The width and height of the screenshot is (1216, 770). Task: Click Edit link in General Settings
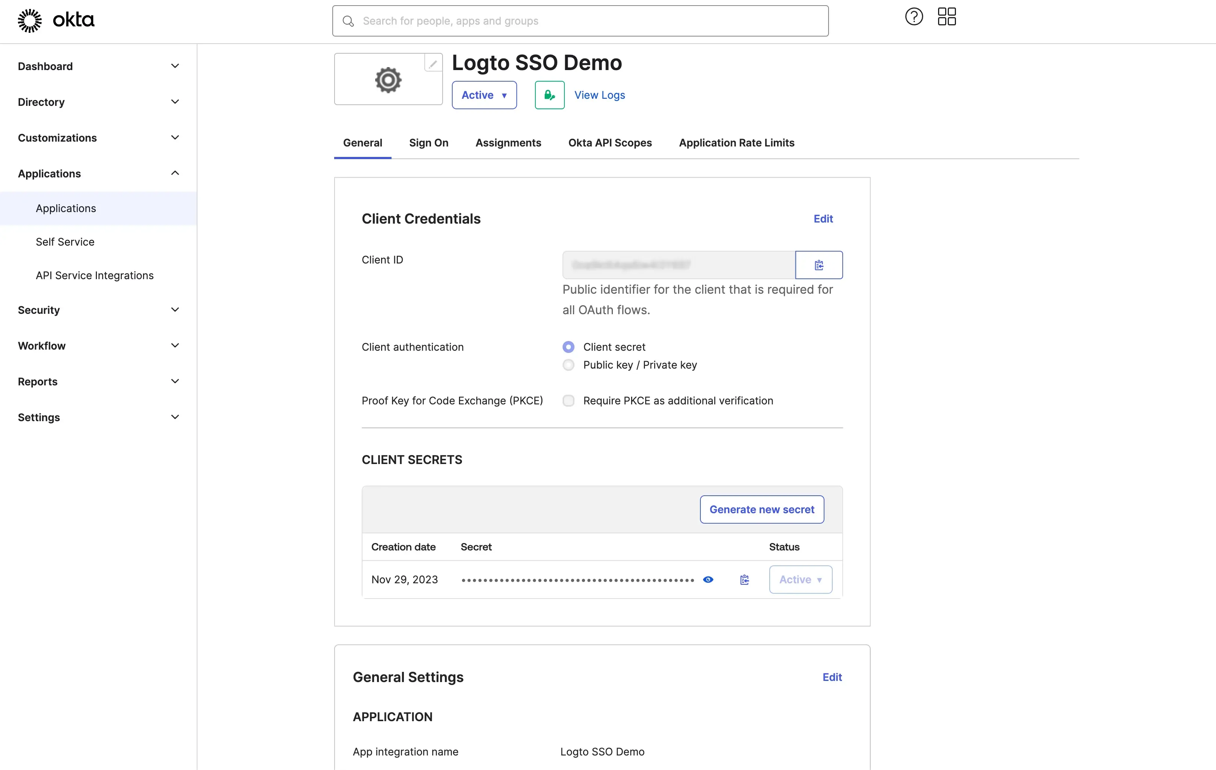tap(832, 677)
